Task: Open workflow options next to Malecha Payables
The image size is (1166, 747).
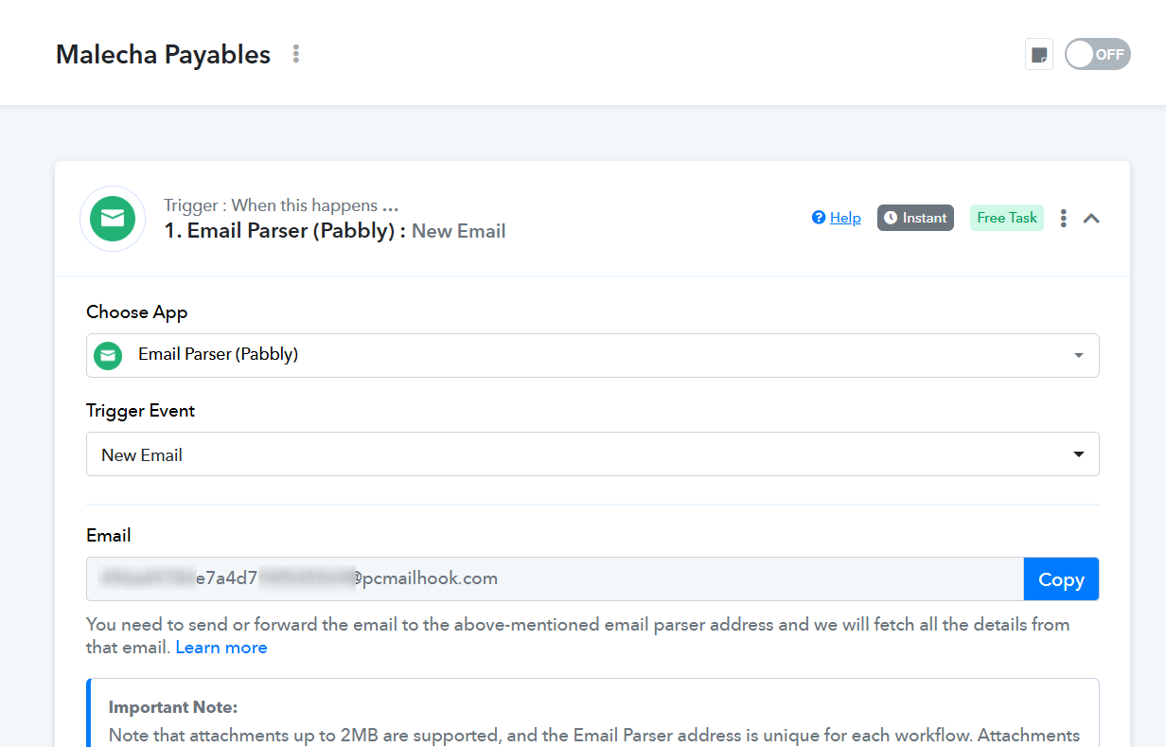Action: click(x=296, y=54)
